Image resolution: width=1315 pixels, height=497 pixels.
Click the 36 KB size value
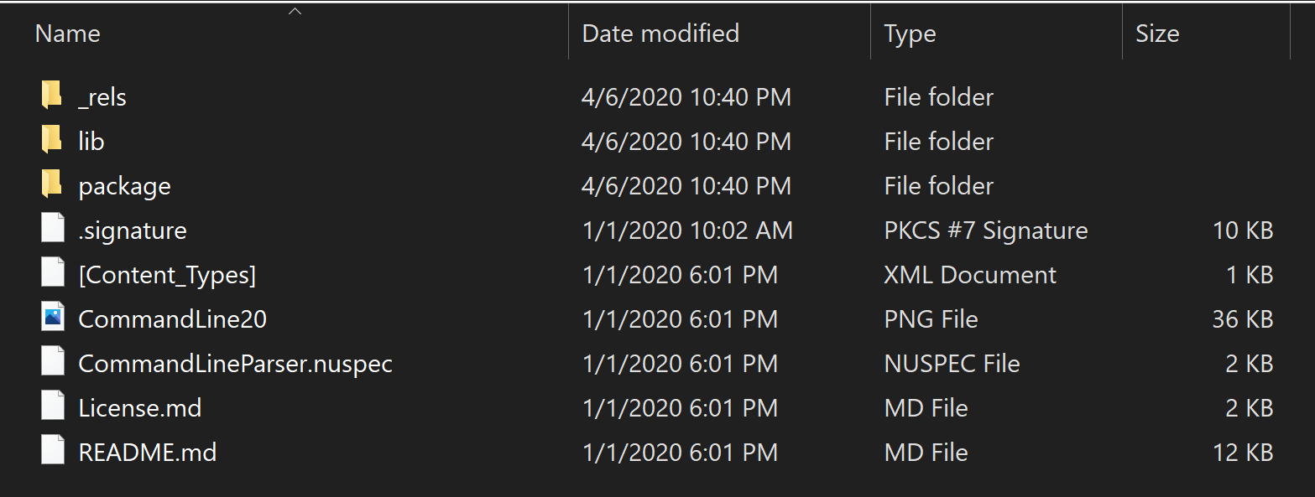point(1243,318)
